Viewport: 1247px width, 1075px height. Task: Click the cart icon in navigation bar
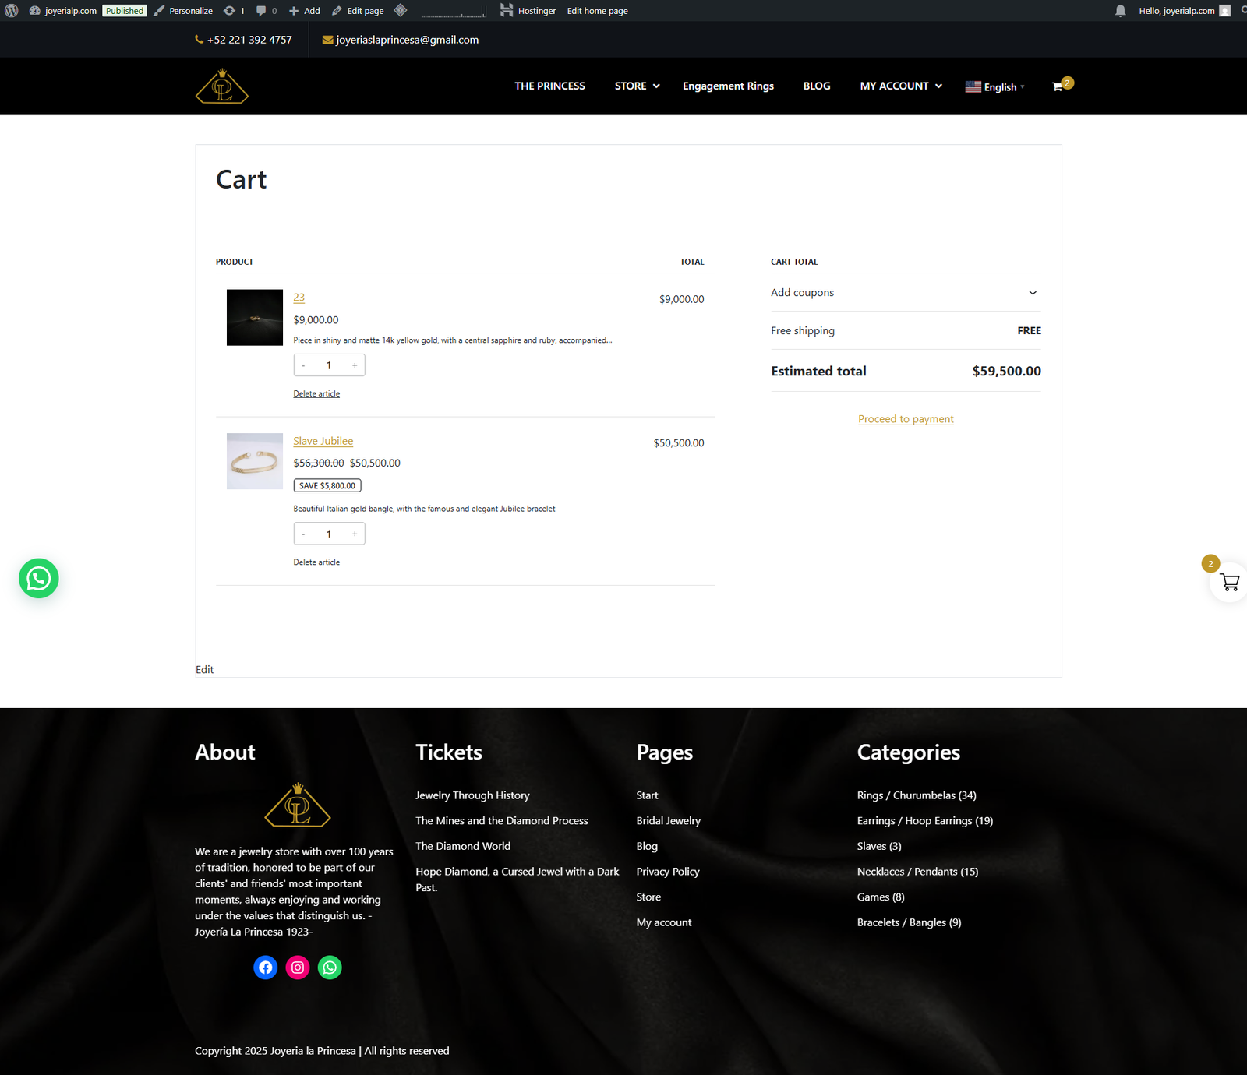pos(1058,86)
